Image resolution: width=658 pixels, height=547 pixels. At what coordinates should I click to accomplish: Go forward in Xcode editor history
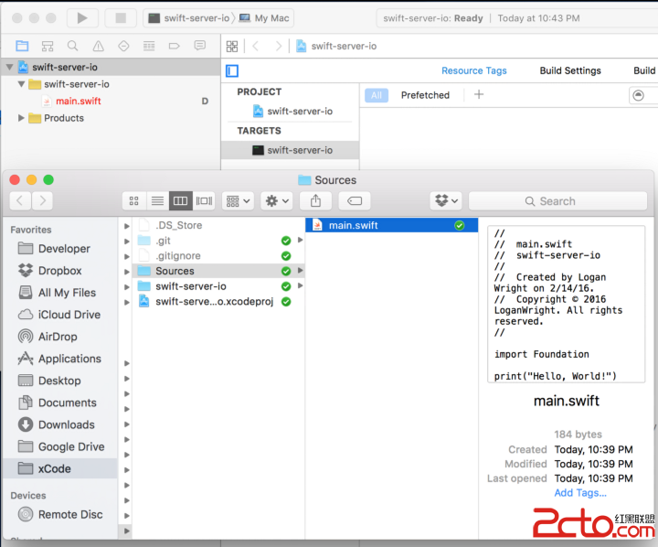[x=278, y=47]
